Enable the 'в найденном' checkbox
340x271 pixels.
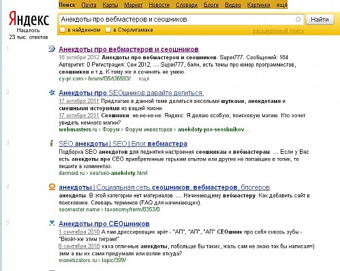(63, 30)
